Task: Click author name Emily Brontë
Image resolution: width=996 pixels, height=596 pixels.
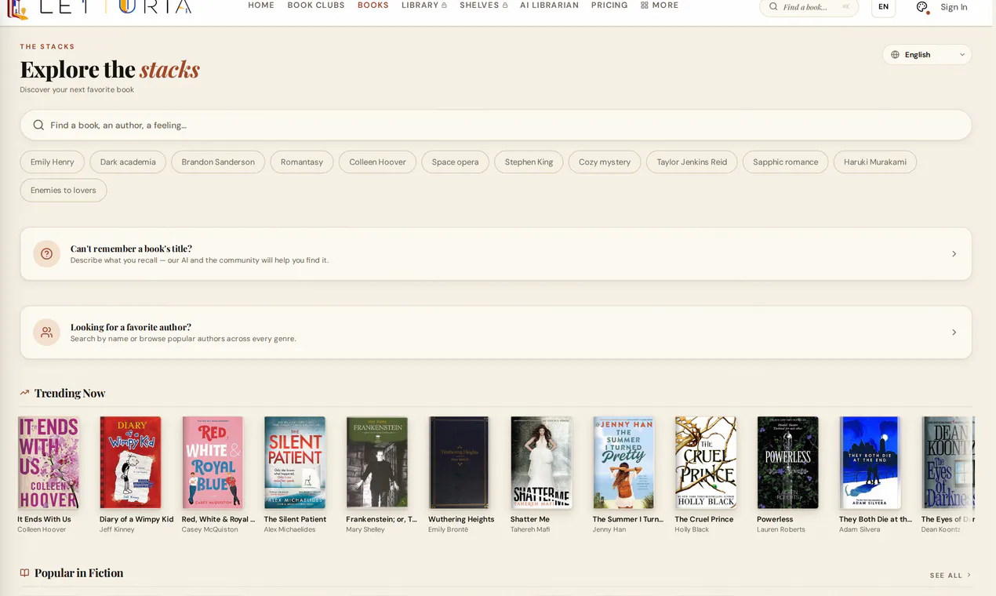Action: pos(448,529)
